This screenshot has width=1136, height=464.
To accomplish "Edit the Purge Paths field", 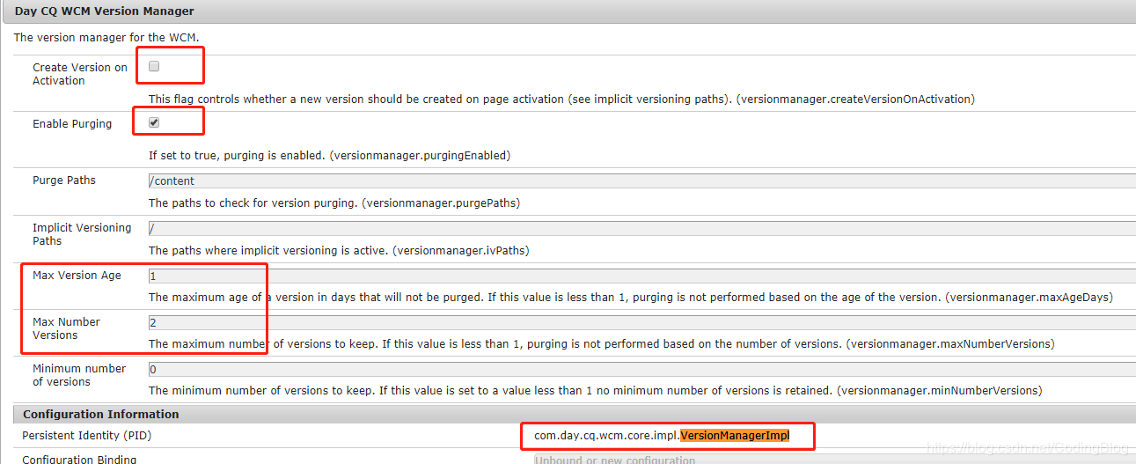I will click(641, 180).
